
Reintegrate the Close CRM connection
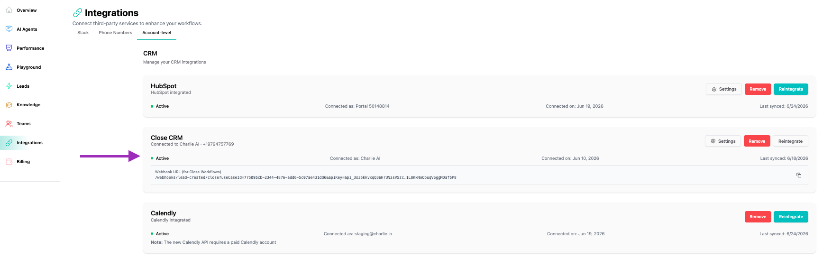click(x=790, y=141)
